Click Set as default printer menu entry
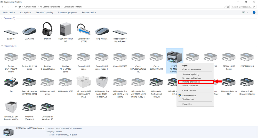The height and width of the screenshot is (138, 258). 191,78
